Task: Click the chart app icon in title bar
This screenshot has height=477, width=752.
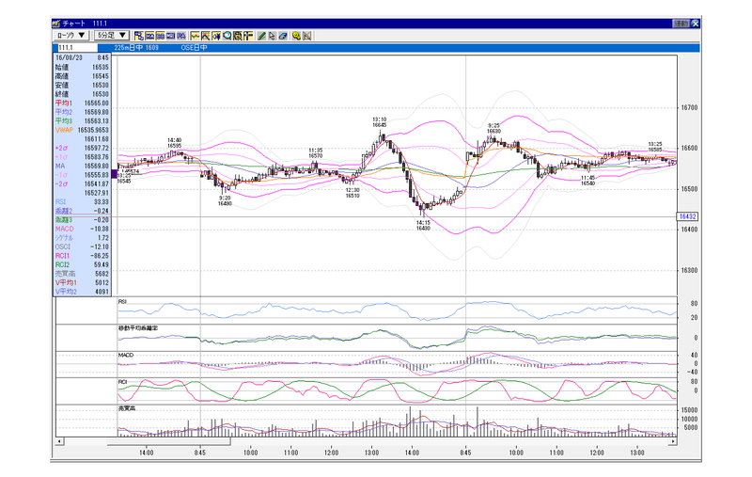Action: point(56,23)
